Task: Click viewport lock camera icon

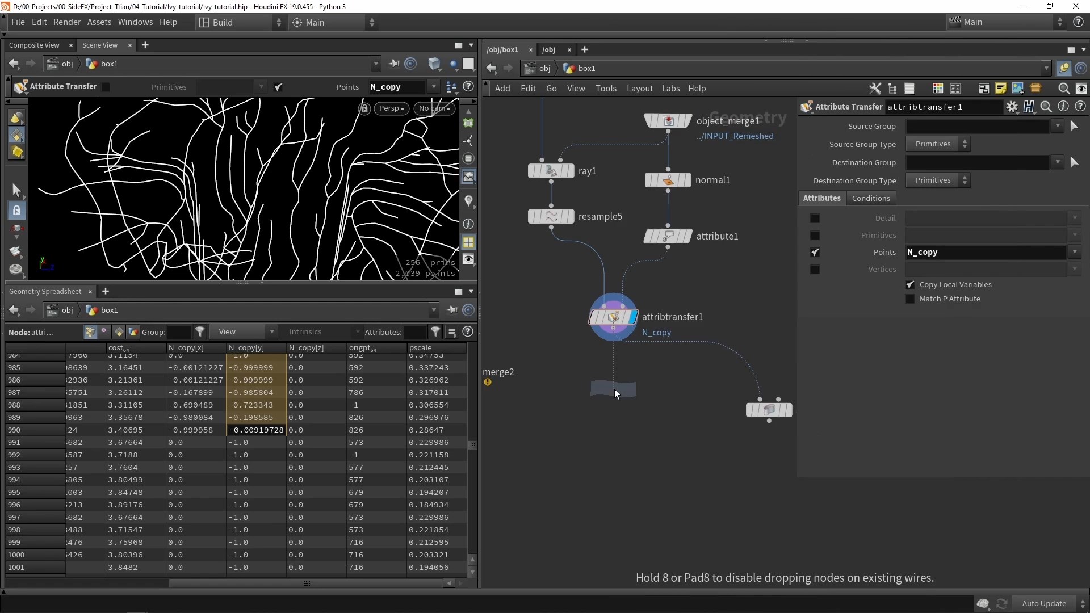Action: tap(364, 108)
